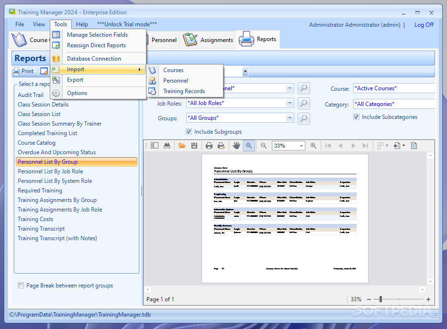Select the hand pan tool
This screenshot has width=447, height=329.
236,146
